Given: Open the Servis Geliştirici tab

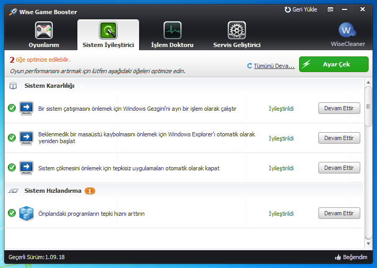Looking at the screenshot, I should click(237, 35).
